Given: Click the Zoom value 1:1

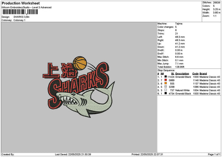Looking at the screenshot, I should pos(215,16).
